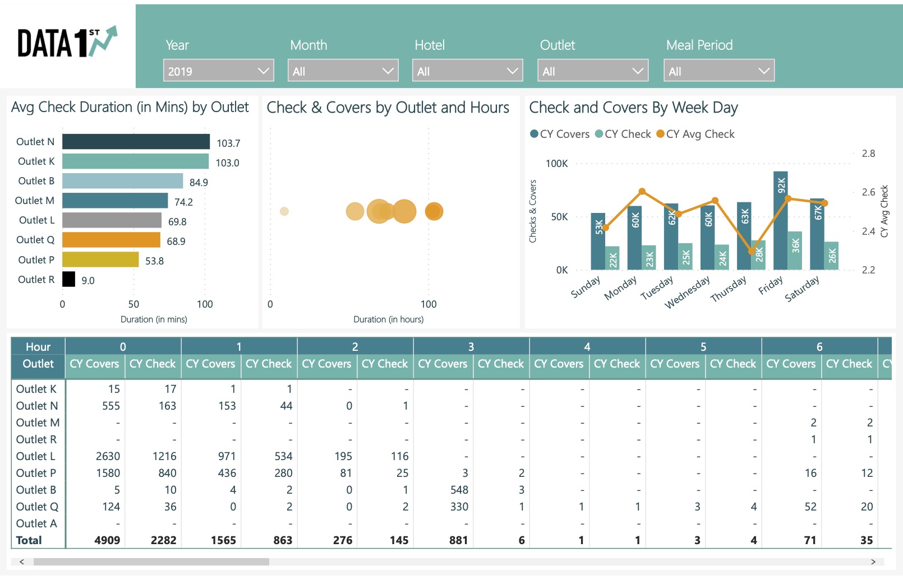Toggle the CY Avg Check legend item
903x580 pixels.
click(x=695, y=134)
